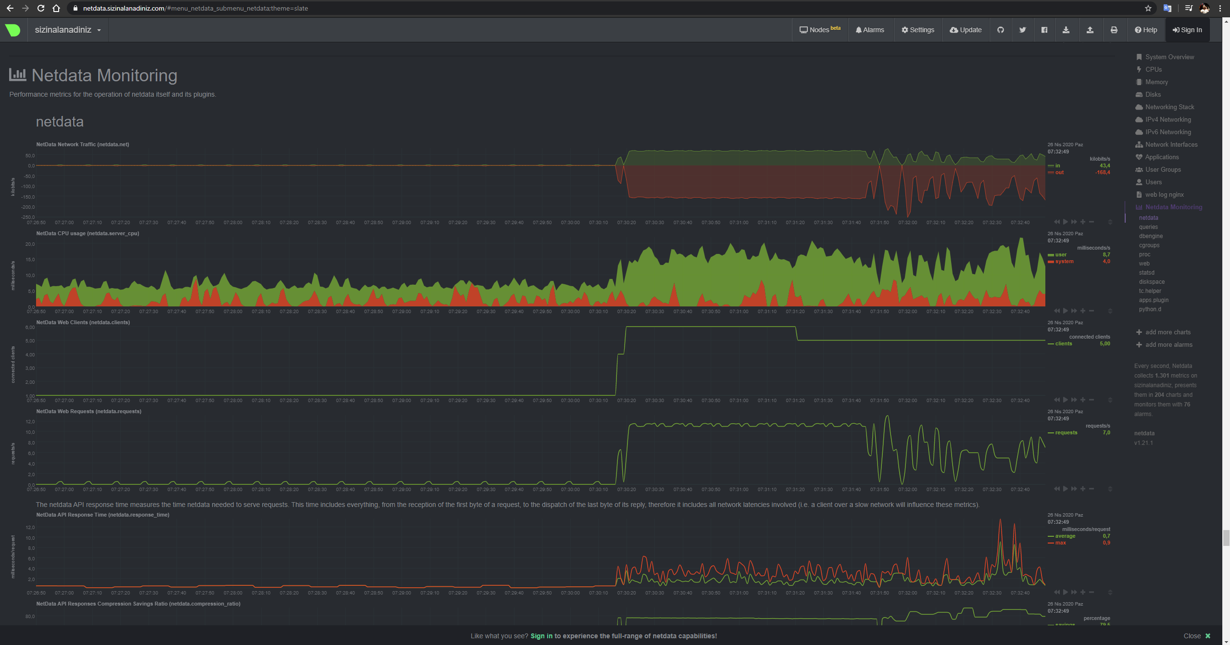
Task: Go to web log nginx section
Action: 1164,194
